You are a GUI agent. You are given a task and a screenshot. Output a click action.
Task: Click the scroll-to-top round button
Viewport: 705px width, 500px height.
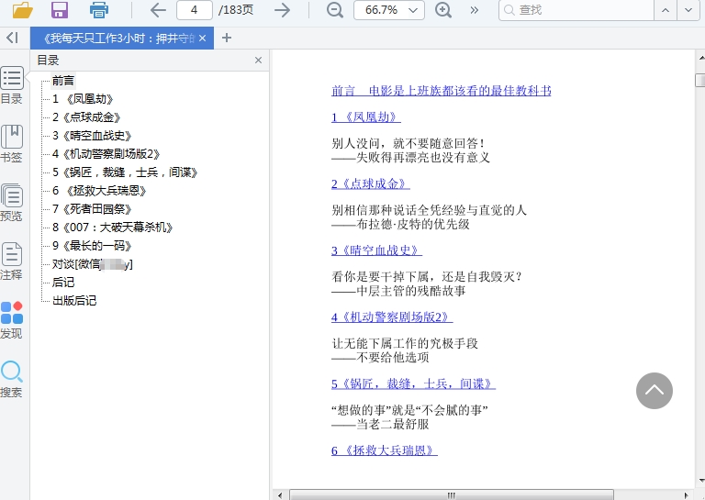point(655,391)
